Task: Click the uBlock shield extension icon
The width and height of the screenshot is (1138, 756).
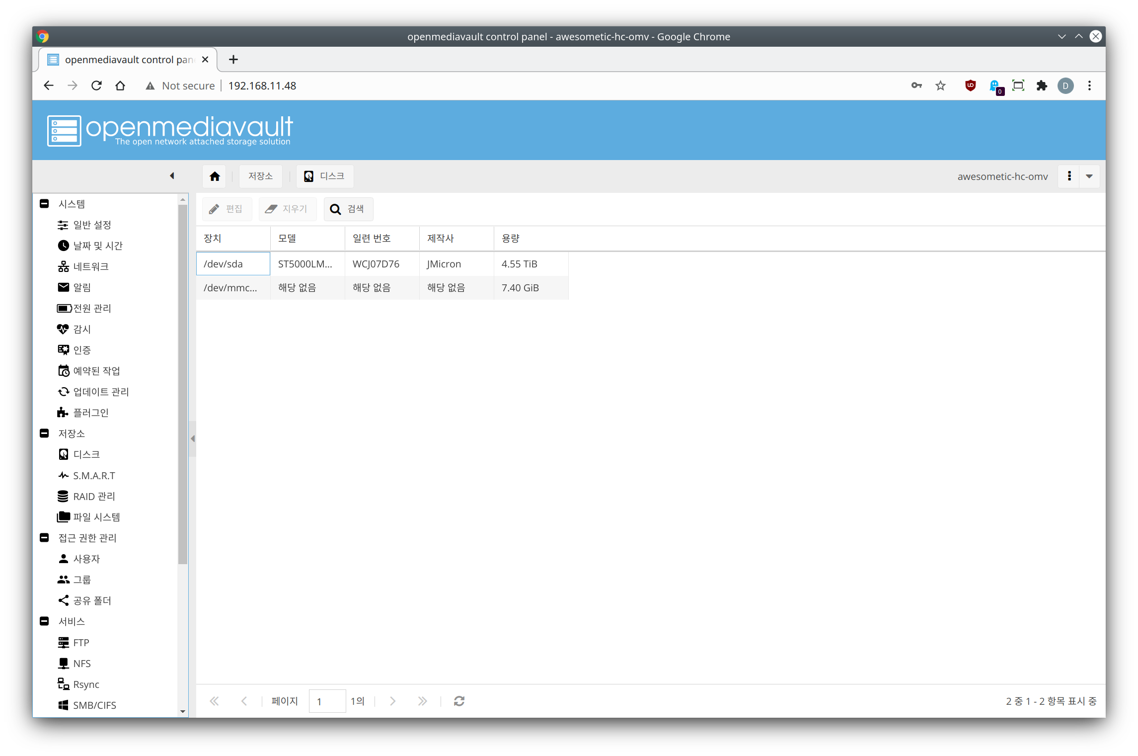Action: click(x=970, y=85)
